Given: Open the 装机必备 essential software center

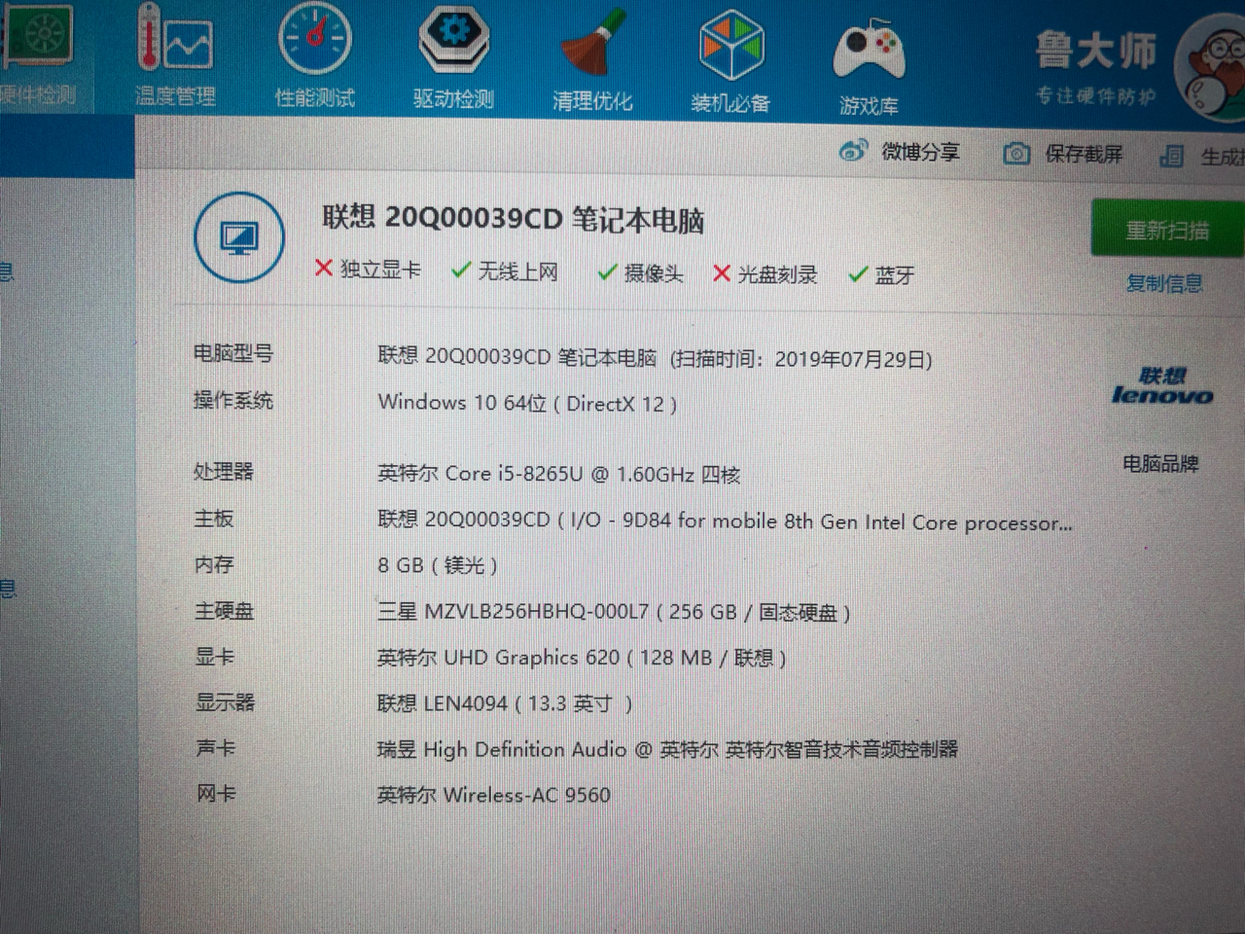Looking at the screenshot, I should tap(729, 54).
